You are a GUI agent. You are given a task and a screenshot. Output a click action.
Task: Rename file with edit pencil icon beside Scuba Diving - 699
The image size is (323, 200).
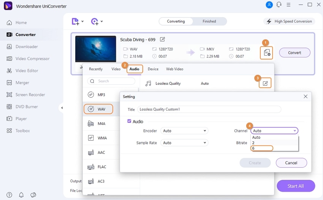(162, 39)
